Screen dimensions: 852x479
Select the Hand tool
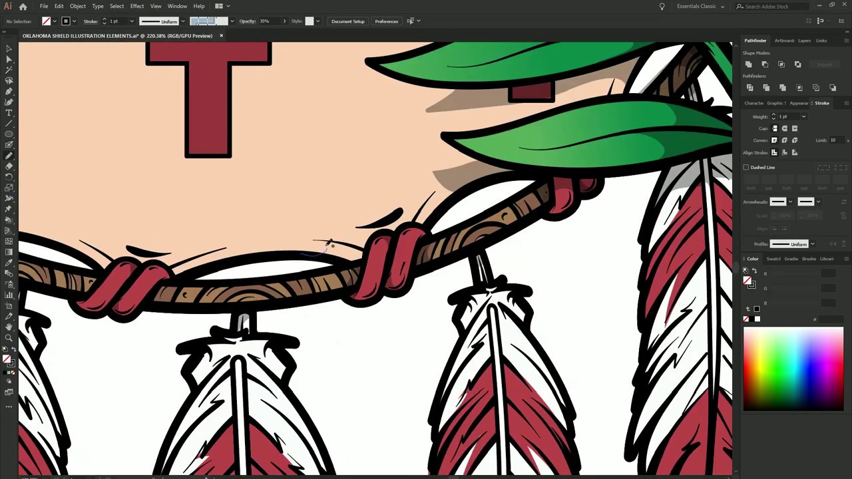(9, 327)
